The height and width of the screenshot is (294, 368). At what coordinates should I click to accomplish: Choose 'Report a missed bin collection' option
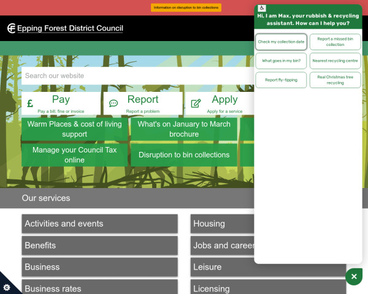pyautogui.click(x=335, y=42)
